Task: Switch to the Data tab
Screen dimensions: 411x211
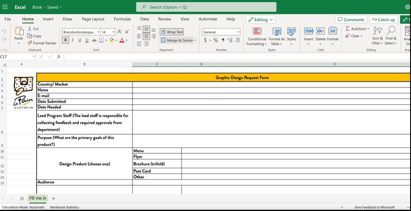Action: 144,19
